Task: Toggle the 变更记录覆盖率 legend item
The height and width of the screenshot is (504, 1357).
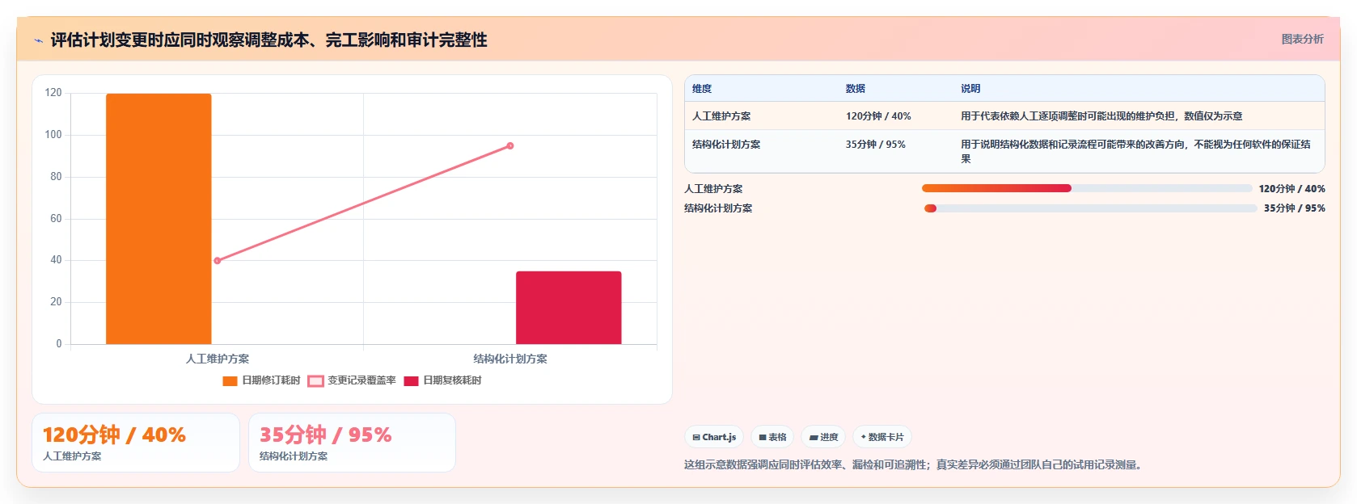Action: [352, 380]
